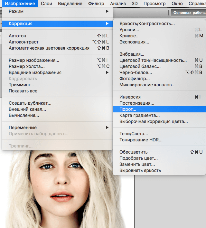The image size is (206, 228).
Task: Open the Выделение menu
Action: pos(70,4)
